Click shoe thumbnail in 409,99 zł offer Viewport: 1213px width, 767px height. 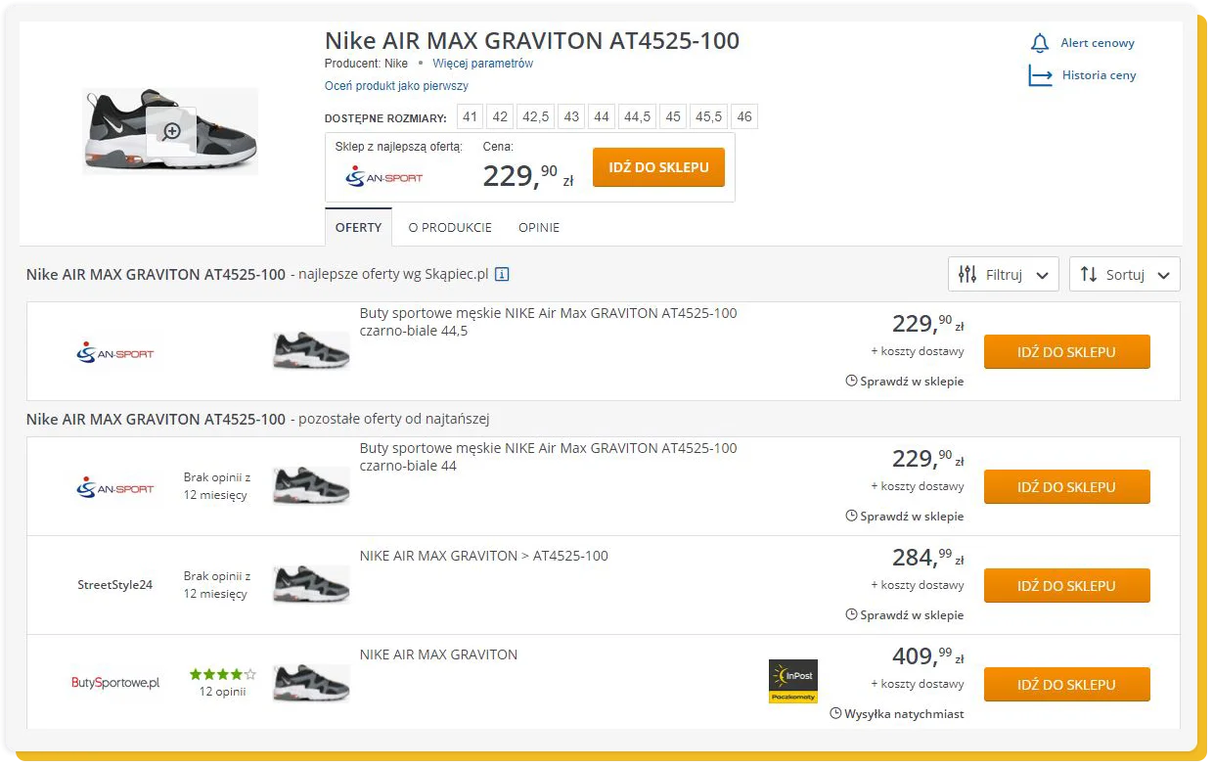click(x=311, y=683)
